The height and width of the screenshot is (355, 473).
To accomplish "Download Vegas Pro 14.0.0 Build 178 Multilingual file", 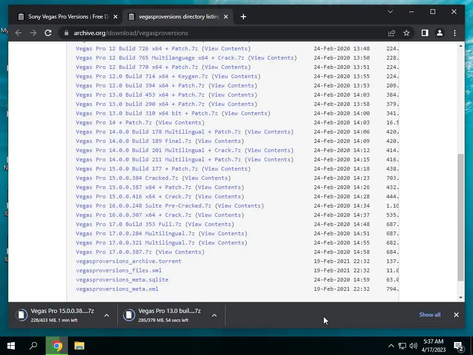I will [158, 132].
